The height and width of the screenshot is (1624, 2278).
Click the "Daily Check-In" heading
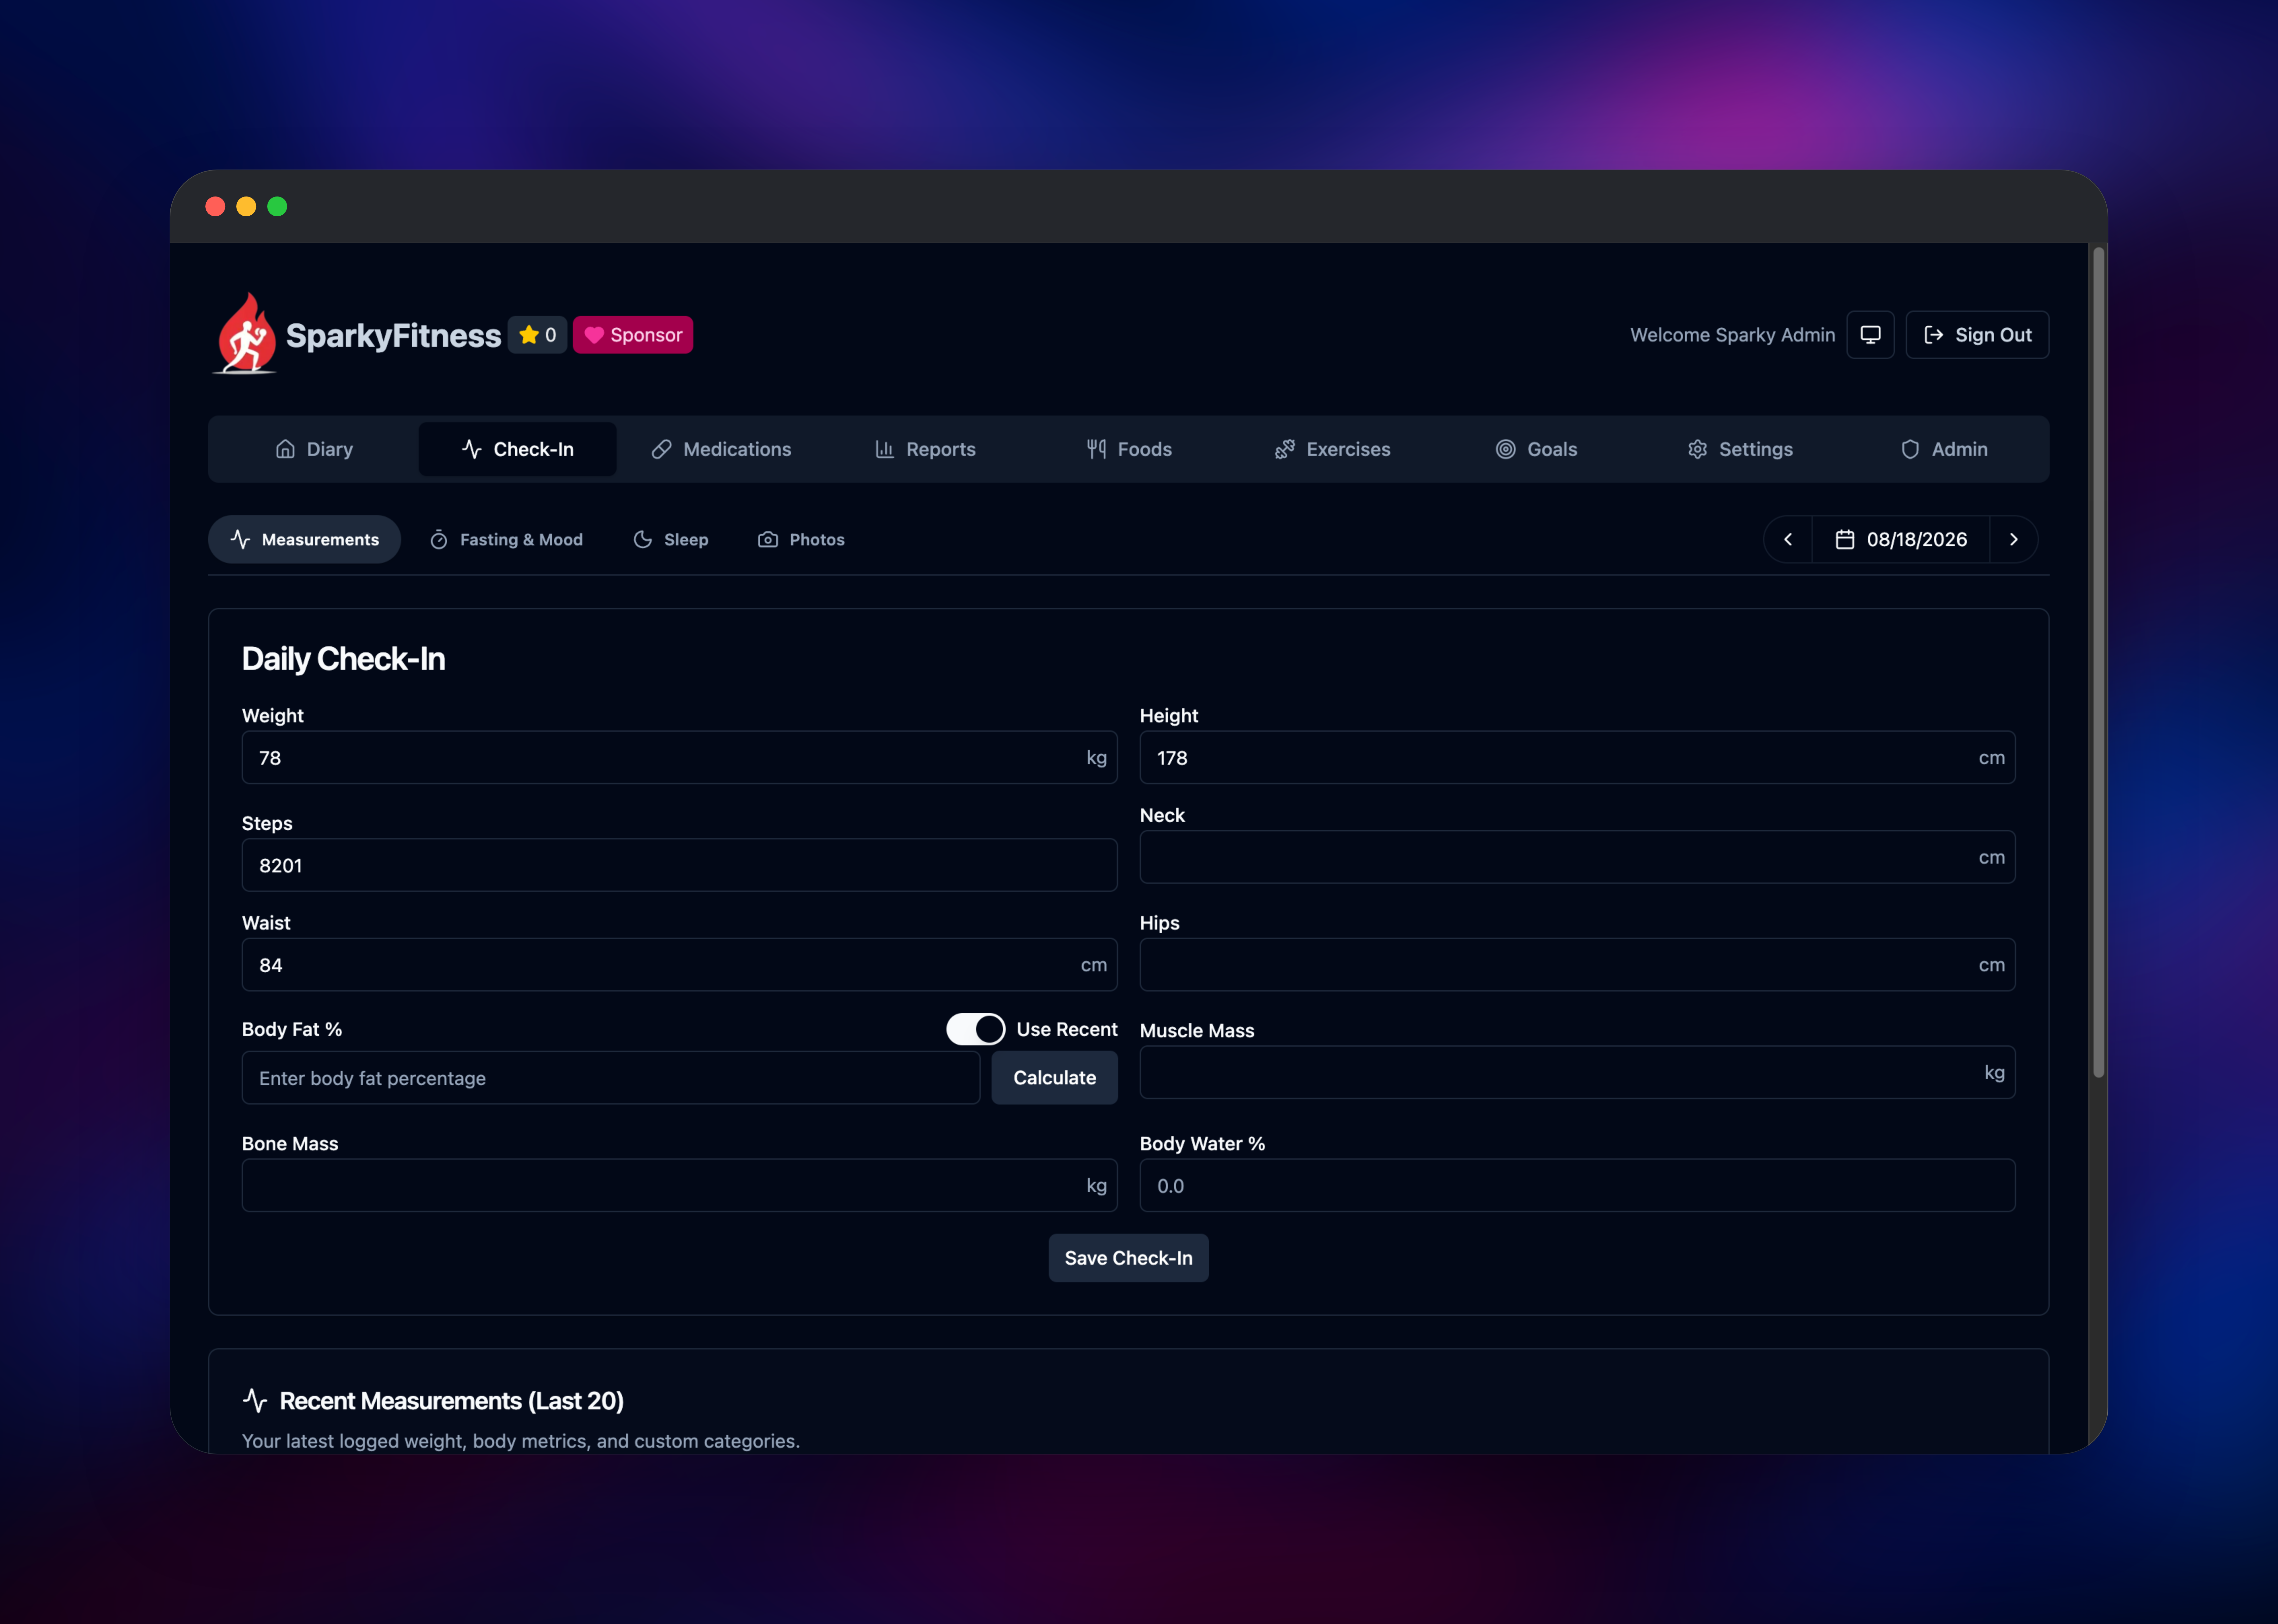pyautogui.click(x=343, y=659)
